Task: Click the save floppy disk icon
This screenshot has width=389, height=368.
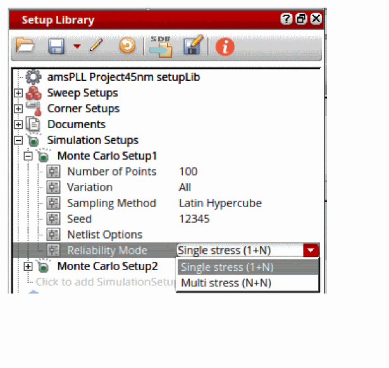Action: (56, 46)
